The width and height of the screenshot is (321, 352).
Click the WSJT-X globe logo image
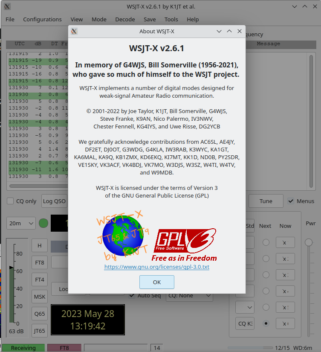123,235
